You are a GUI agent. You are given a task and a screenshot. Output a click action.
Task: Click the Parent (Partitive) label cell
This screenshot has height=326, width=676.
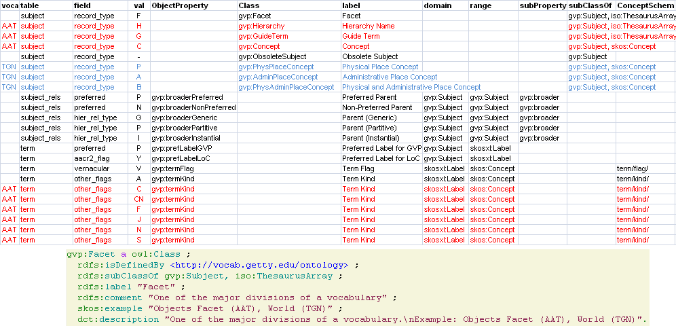point(371,128)
